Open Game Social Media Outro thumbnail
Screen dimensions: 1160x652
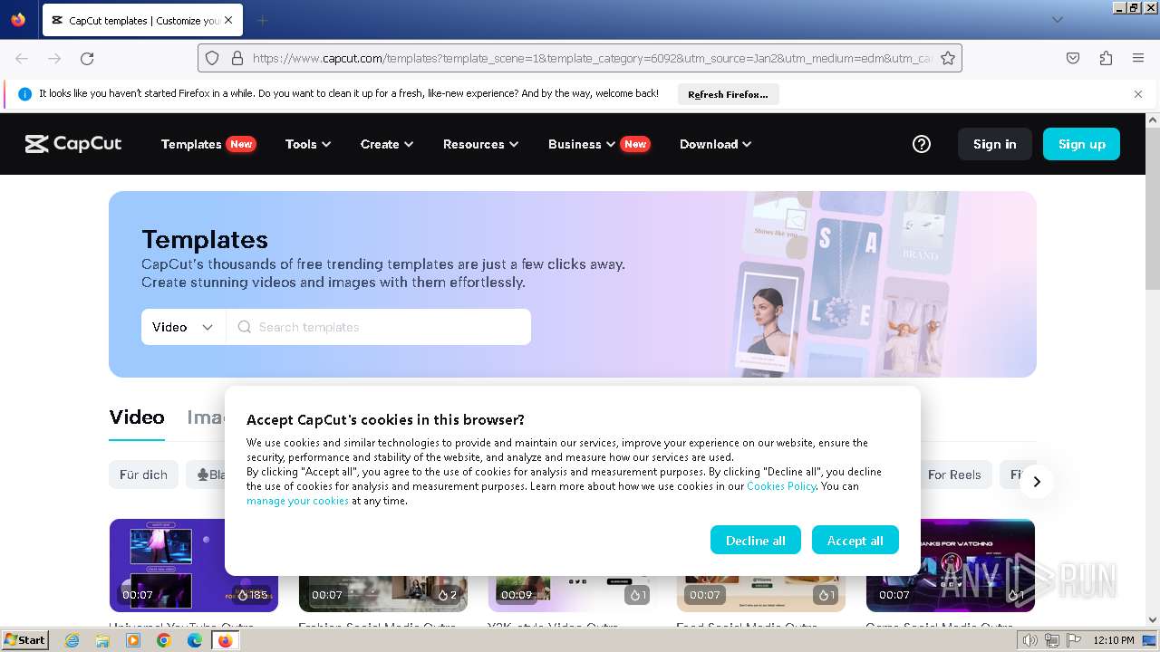coord(951,565)
